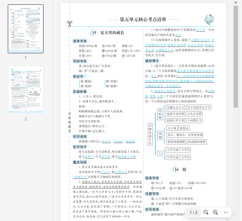Click the circled lesson number 15
This screenshot has width=242, height=221.
94,33
